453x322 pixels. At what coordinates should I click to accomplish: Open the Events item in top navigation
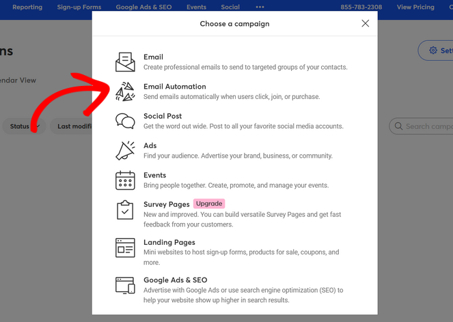[x=197, y=8]
